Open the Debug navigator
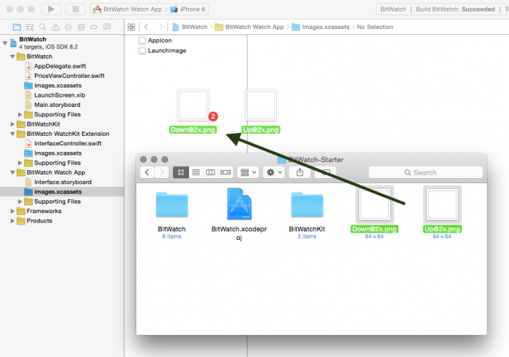509x357 pixels. [81, 27]
